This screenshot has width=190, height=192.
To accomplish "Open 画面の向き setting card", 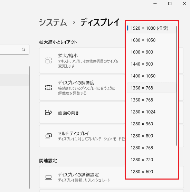I will [x=82, y=113].
